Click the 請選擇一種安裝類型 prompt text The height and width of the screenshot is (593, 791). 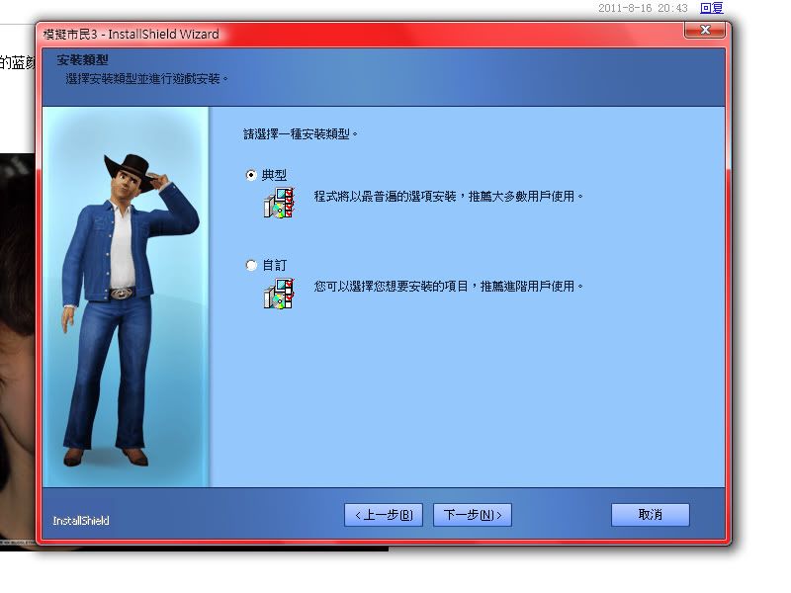(301, 134)
